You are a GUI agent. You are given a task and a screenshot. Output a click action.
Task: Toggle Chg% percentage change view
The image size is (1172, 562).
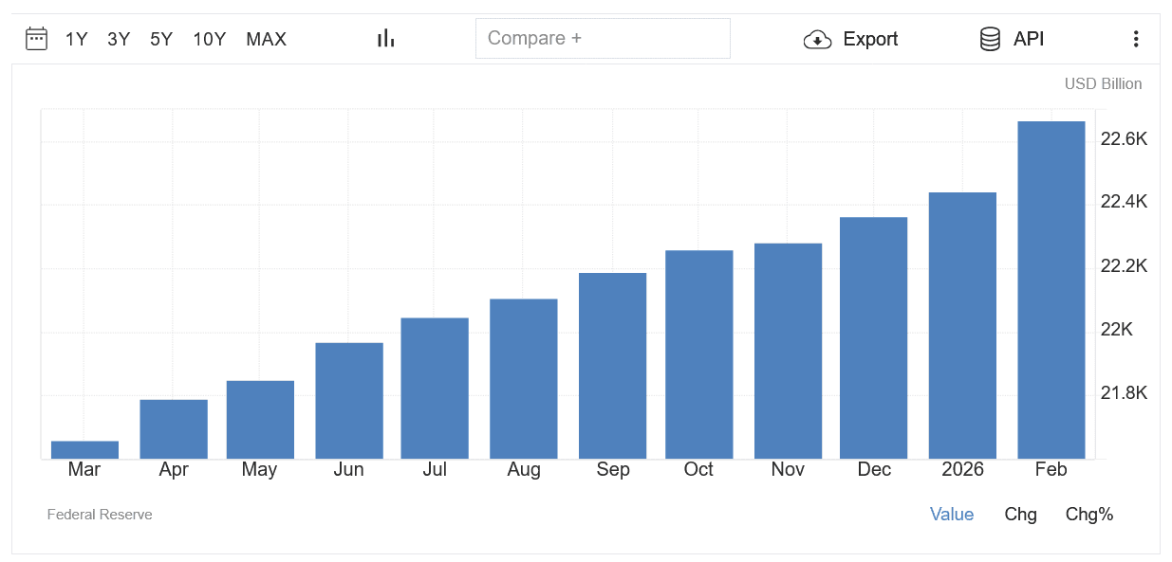point(1088,514)
